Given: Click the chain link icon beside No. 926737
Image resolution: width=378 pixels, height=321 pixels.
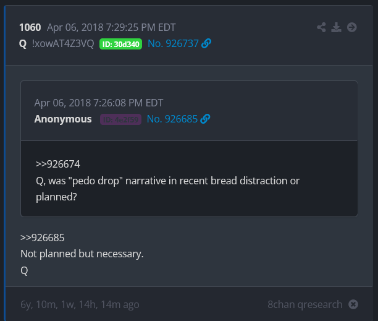Looking at the screenshot, I should click(x=206, y=43).
